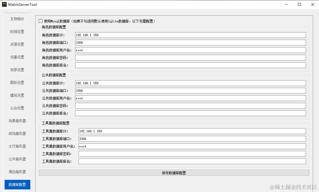Click the MatrixServerTool app icon in title bar
The width and height of the screenshot is (319, 192).
point(4,4)
